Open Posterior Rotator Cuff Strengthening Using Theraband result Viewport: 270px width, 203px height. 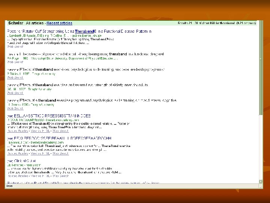tap(79, 31)
